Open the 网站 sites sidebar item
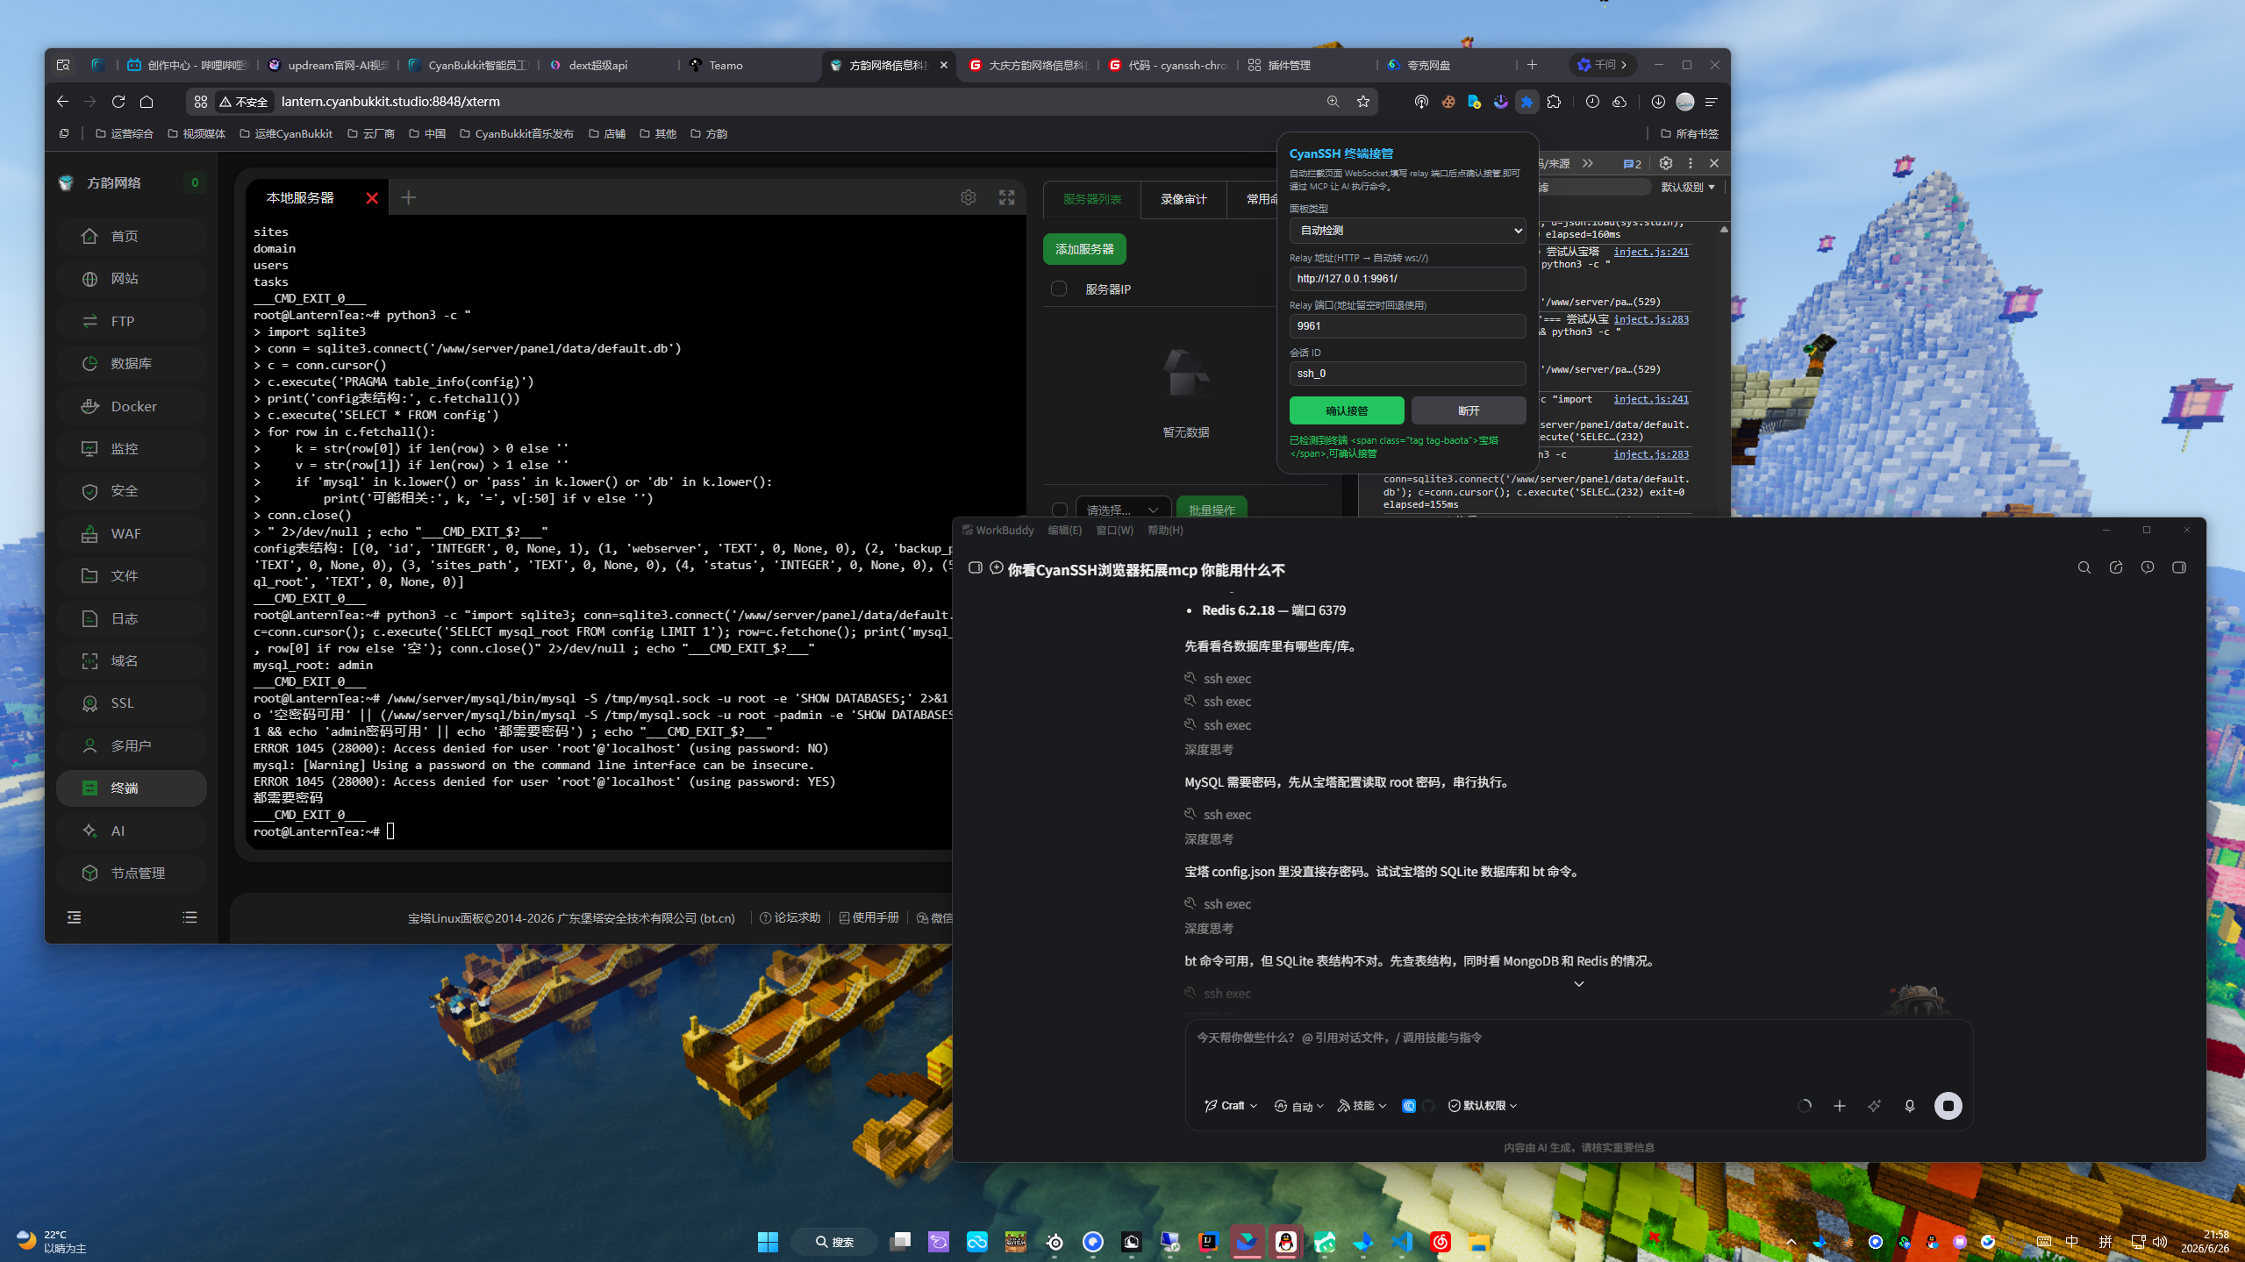2245x1262 pixels. pos(132,279)
